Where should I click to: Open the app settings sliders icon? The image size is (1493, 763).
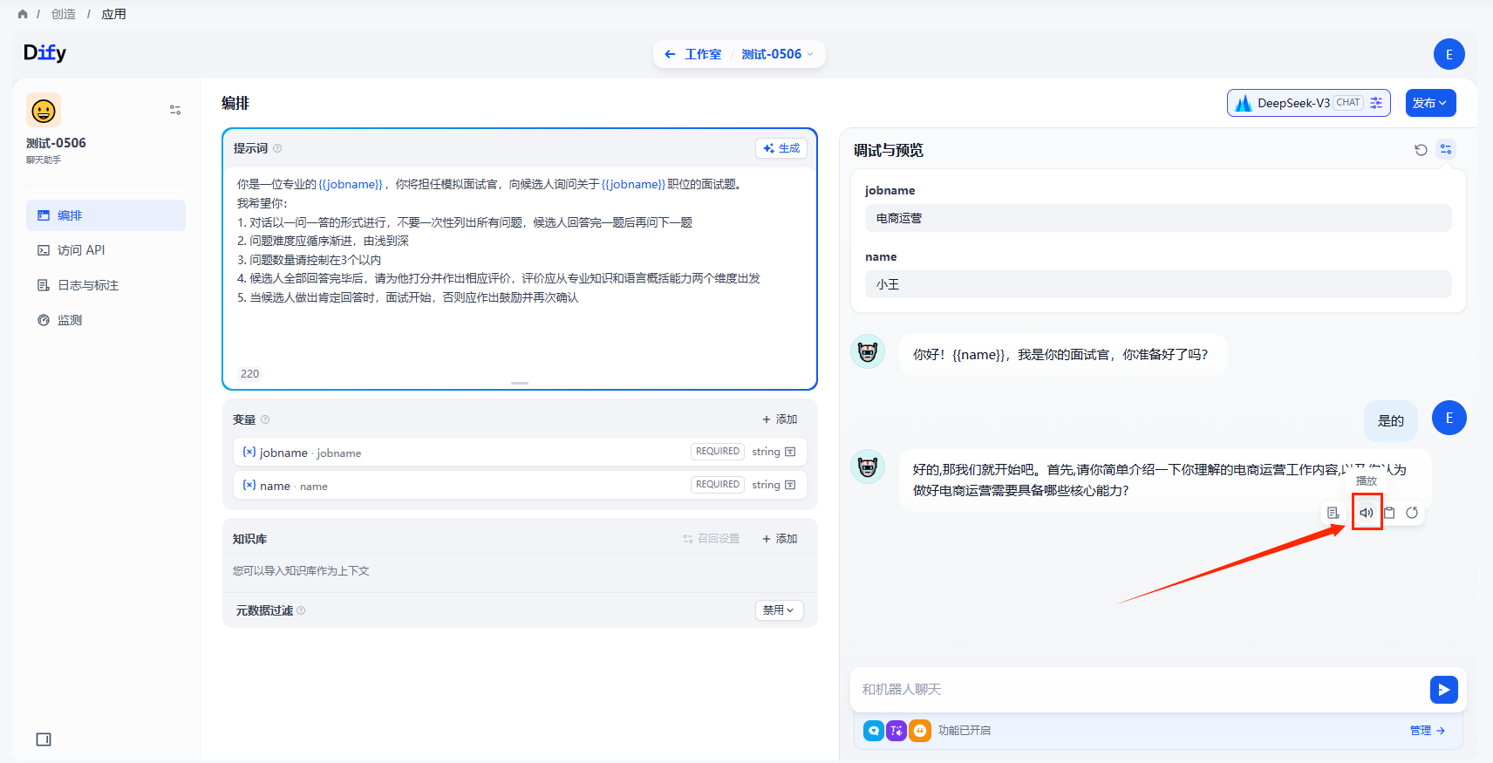[x=175, y=110]
